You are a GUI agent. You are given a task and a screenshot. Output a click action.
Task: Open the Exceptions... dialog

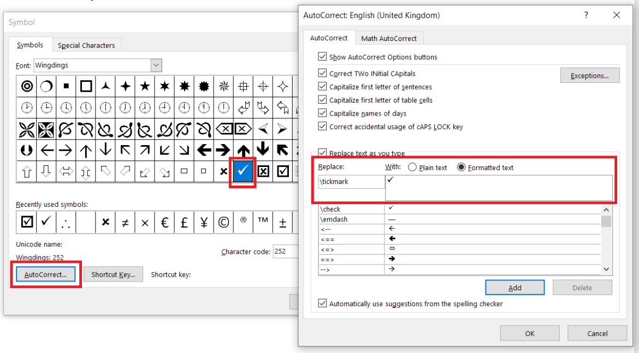[x=590, y=76]
